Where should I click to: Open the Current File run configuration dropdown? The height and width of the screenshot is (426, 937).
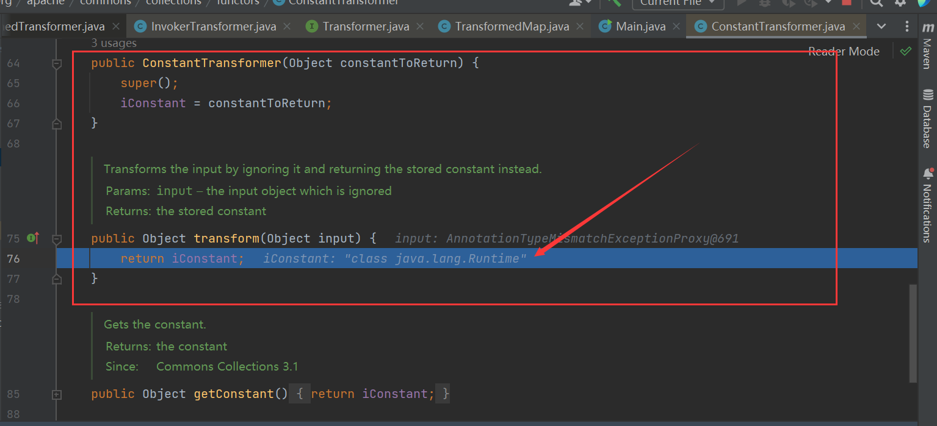click(x=678, y=4)
